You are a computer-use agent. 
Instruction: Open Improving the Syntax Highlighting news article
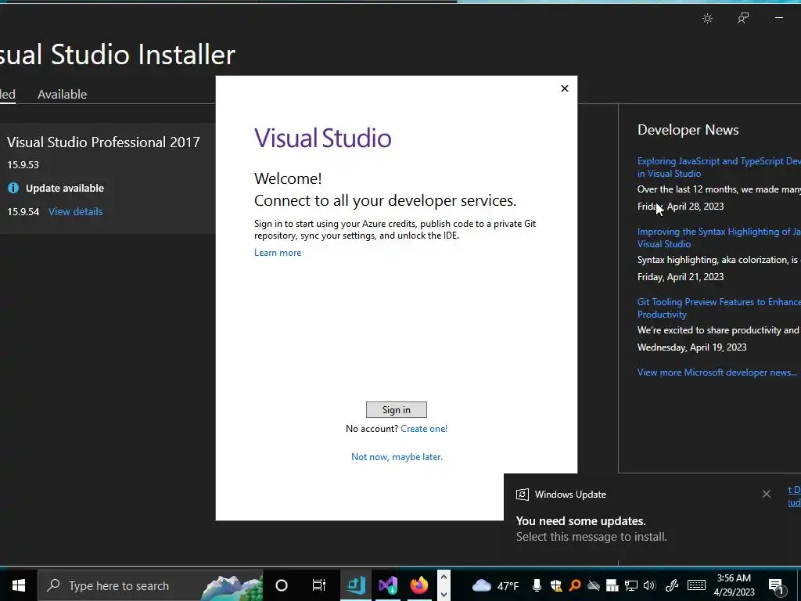[720, 238]
